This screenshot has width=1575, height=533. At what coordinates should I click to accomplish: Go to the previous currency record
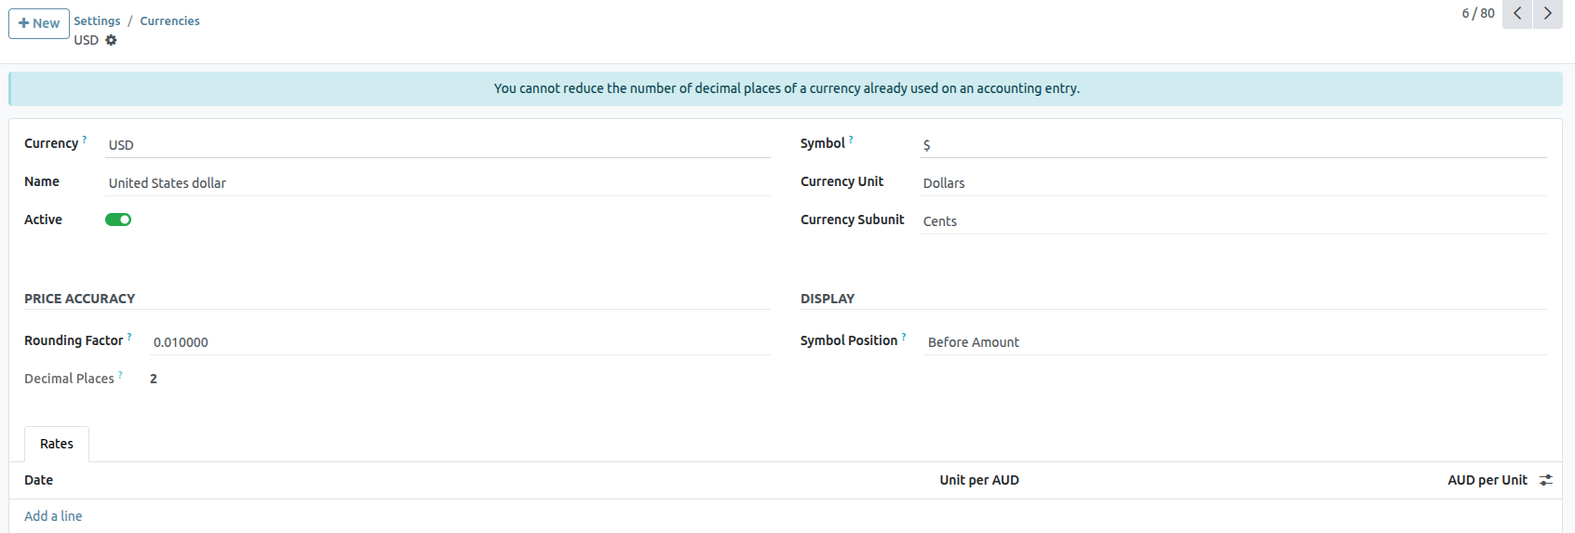point(1517,14)
